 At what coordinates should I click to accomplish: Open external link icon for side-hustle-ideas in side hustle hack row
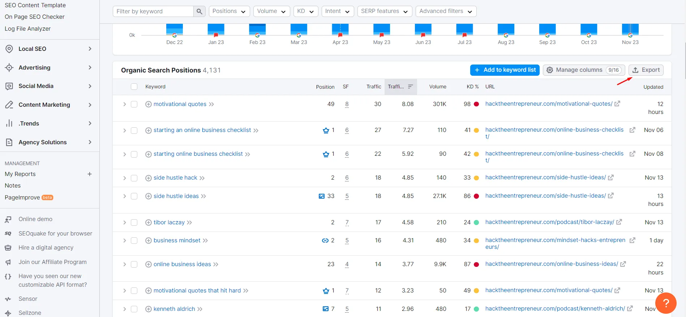[611, 177]
